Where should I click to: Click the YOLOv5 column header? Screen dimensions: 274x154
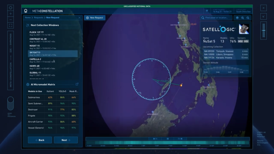(62, 91)
